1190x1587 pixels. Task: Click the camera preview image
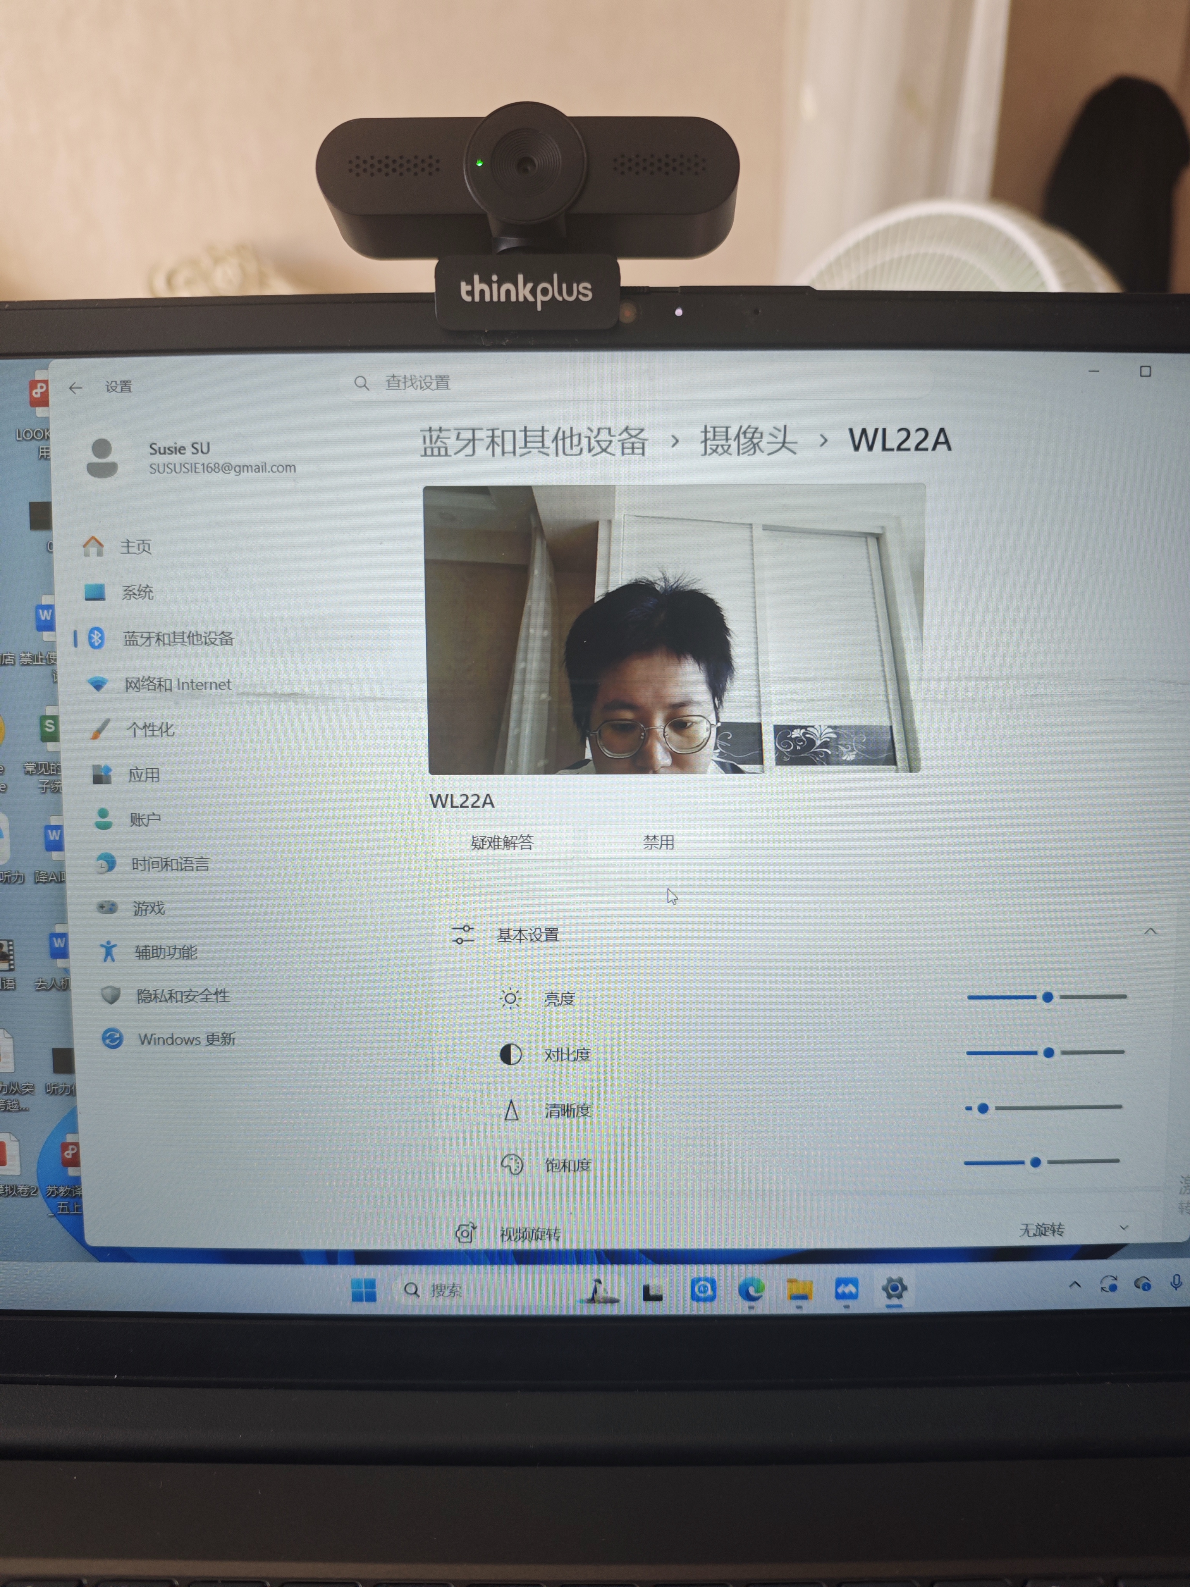[674, 629]
